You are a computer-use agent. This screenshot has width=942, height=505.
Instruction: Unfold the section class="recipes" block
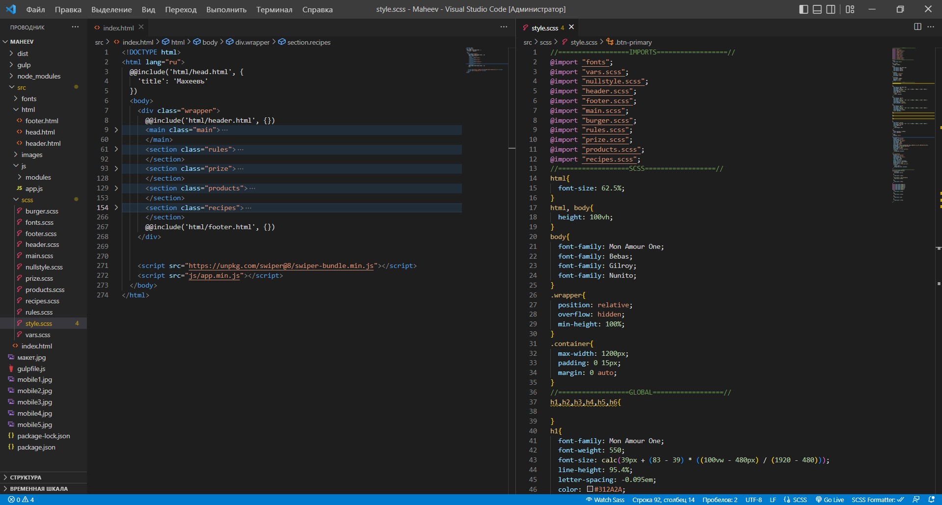click(116, 208)
